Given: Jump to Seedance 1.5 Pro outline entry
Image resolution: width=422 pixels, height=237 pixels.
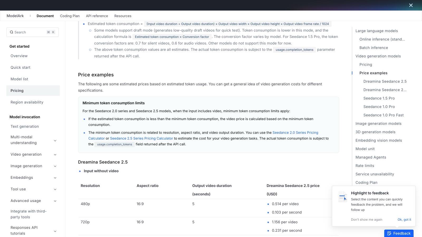Looking at the screenshot, I should tap(379, 98).
